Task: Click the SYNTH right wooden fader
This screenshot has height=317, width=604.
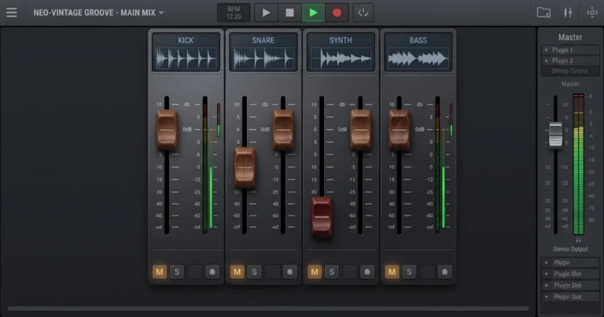Action: [x=360, y=130]
